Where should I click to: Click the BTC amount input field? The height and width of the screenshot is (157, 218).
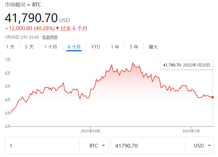(x=42, y=146)
